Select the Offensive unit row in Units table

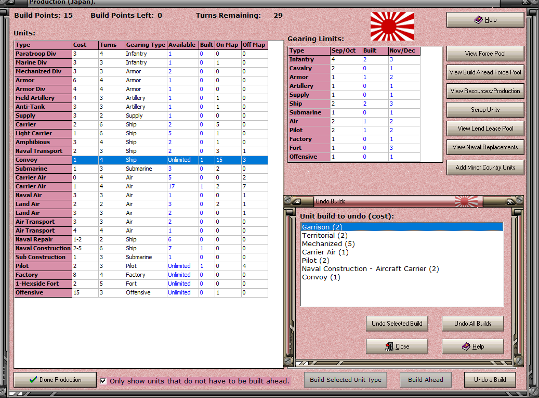(141, 292)
